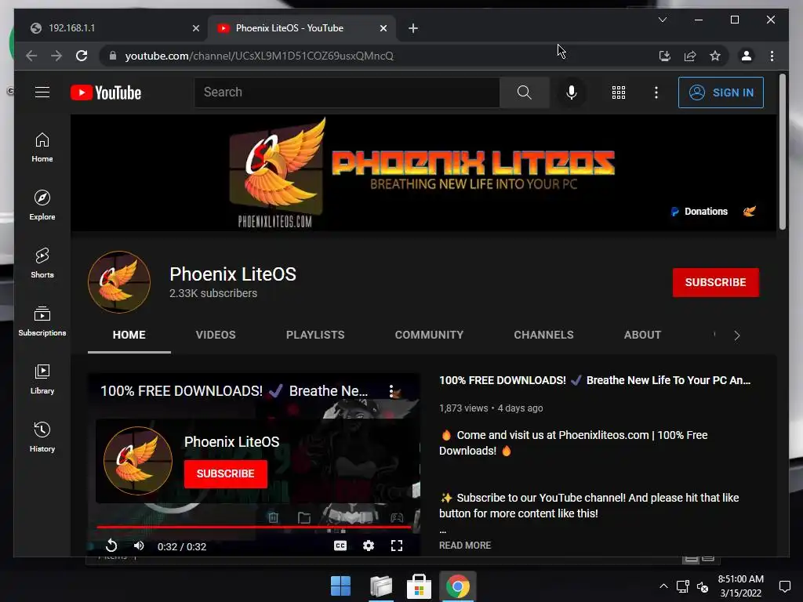The width and height of the screenshot is (803, 602).
Task: Click the YouTube search field
Action: tap(347, 92)
